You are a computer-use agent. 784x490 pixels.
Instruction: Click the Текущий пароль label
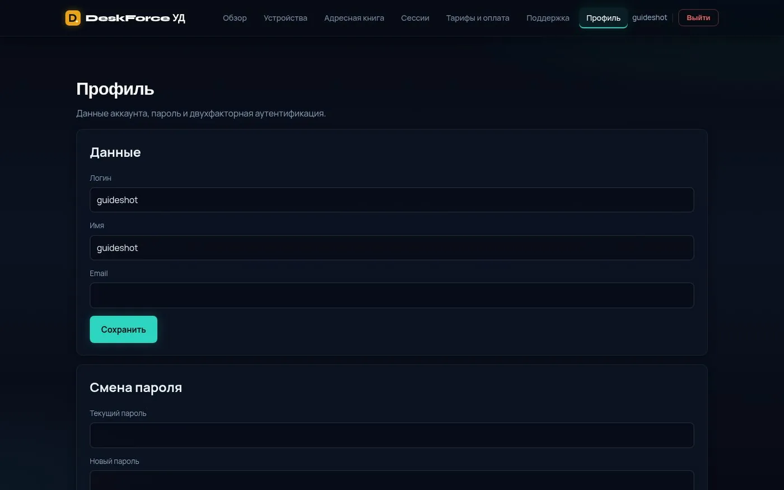[x=118, y=413]
